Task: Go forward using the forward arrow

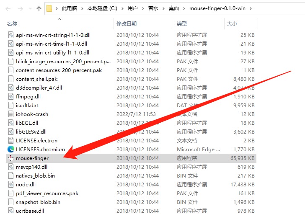Action: (x=20, y=9)
